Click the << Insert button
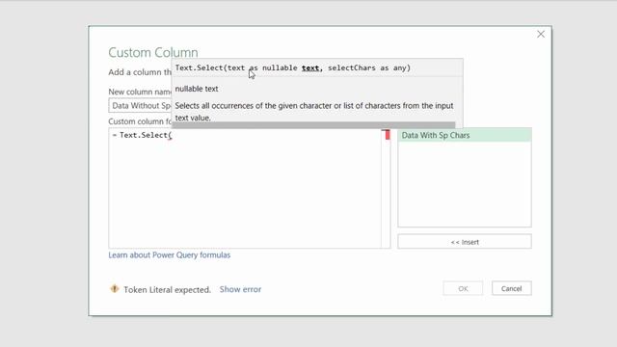 click(x=465, y=242)
